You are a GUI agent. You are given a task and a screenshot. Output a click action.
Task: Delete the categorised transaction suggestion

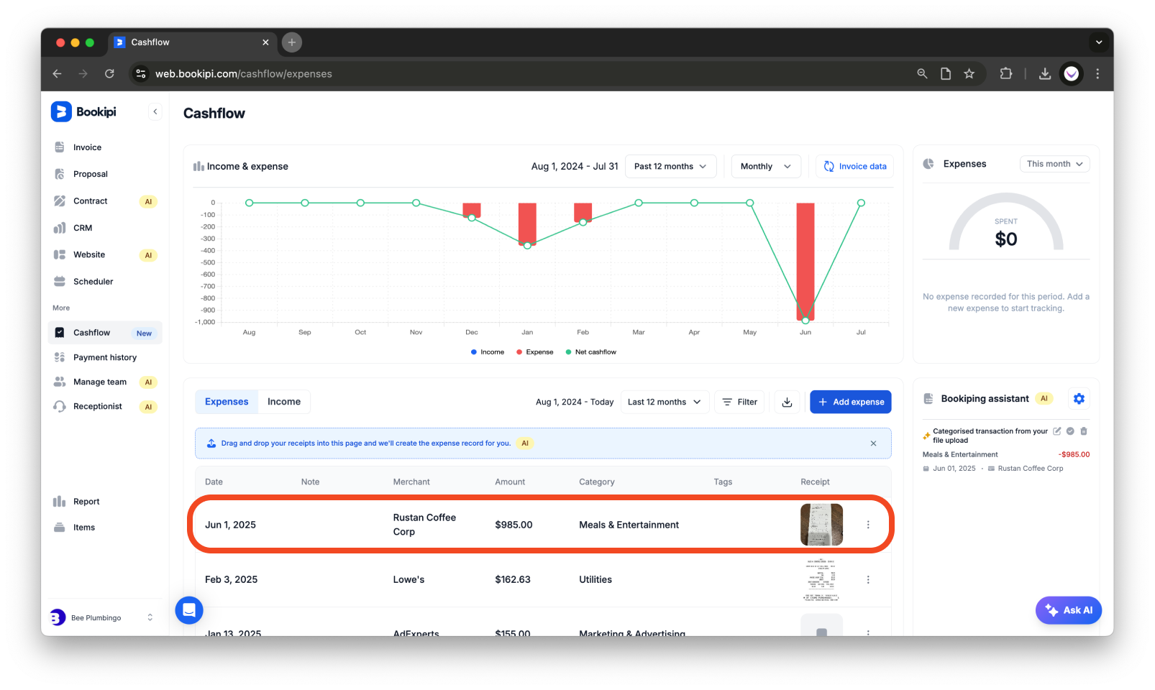1084,431
